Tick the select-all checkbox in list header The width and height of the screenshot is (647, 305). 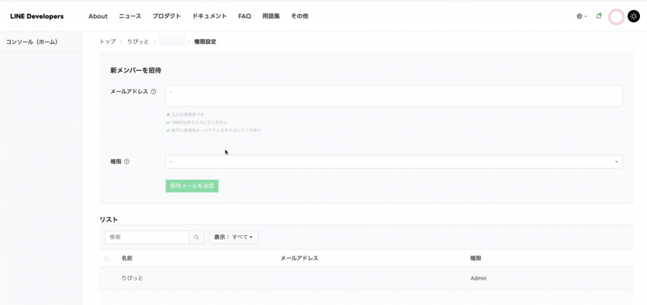point(106,259)
